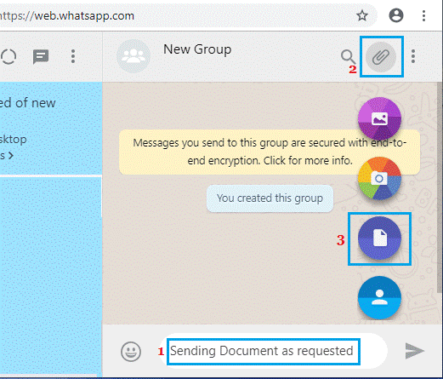Viewport: 443px width, 379px height.
Task: Choose the Camera attachment option
Action: [379, 178]
